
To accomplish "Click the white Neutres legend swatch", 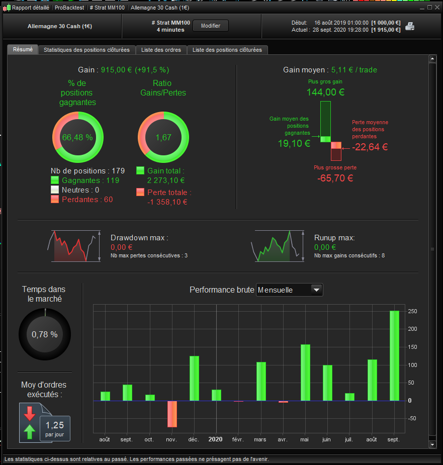I will click(55, 190).
